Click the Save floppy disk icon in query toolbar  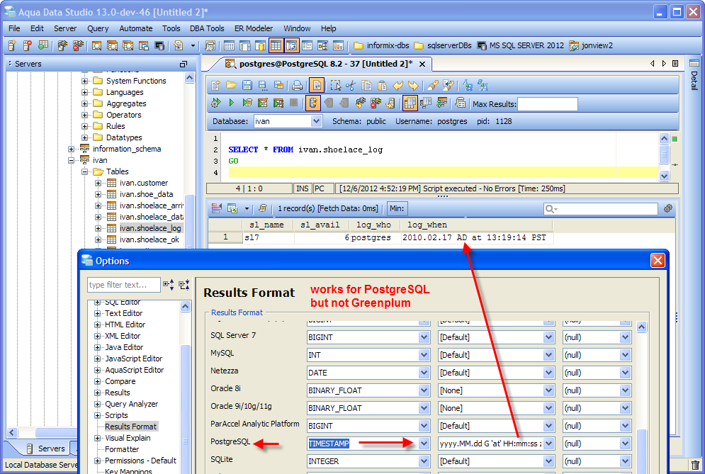click(x=247, y=85)
